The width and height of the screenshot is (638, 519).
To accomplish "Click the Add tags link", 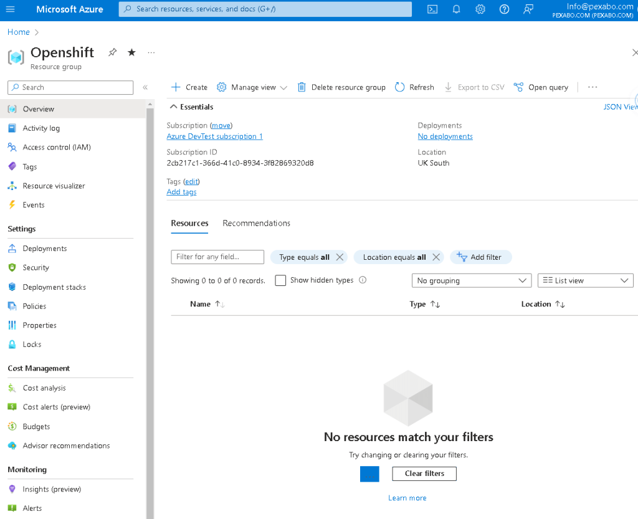I will (x=181, y=191).
